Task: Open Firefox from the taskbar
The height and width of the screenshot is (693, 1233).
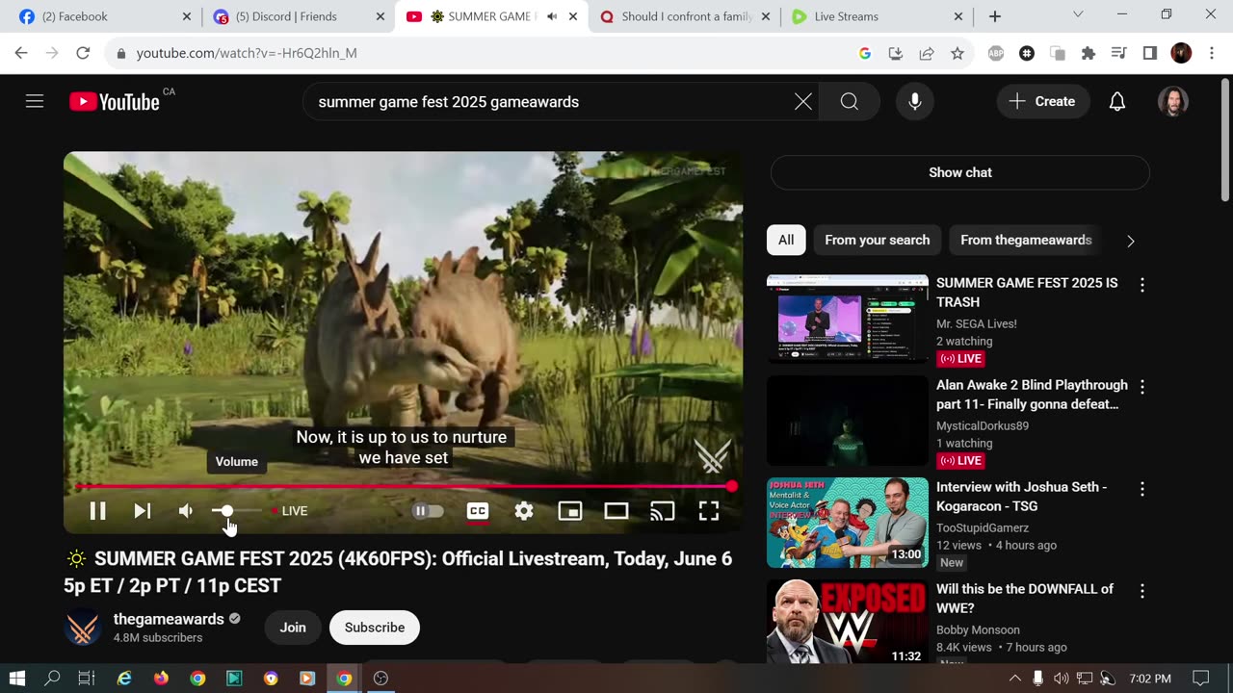Action: (x=161, y=678)
